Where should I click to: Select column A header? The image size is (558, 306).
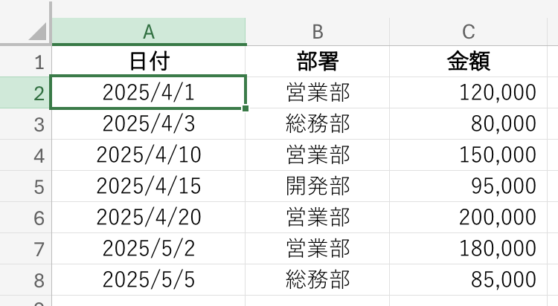(149, 31)
